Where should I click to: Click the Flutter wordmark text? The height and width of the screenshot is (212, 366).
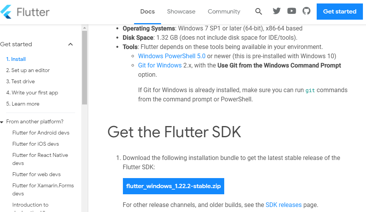tap(33, 12)
